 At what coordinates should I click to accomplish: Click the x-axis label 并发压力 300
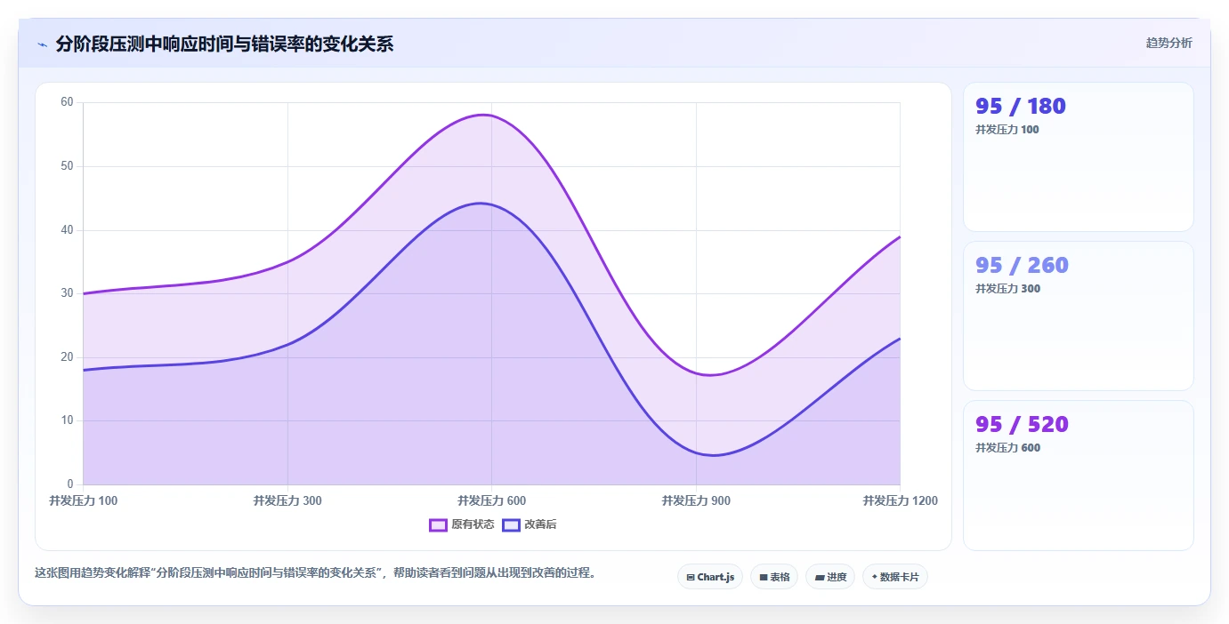(x=287, y=501)
